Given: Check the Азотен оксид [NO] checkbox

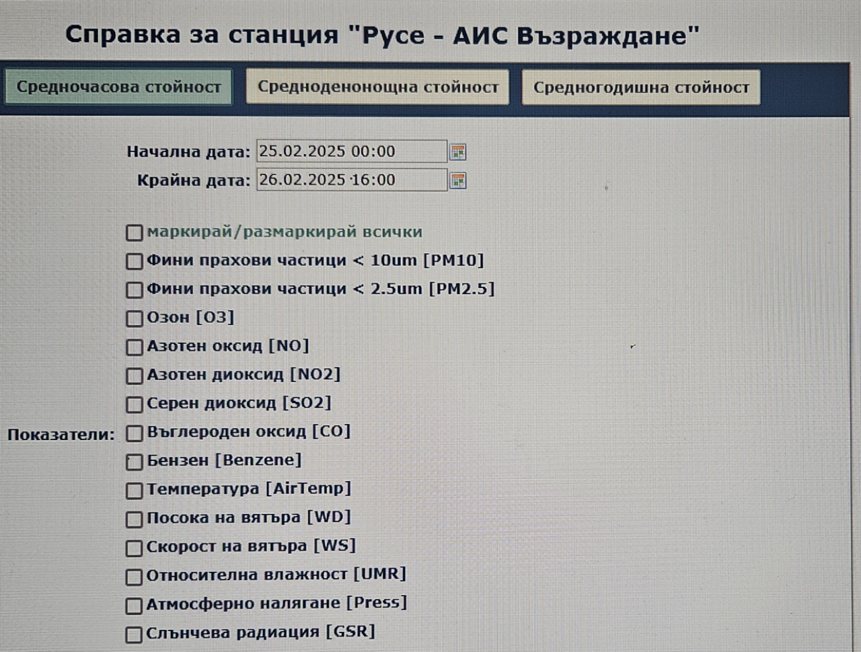Looking at the screenshot, I should click(x=135, y=347).
